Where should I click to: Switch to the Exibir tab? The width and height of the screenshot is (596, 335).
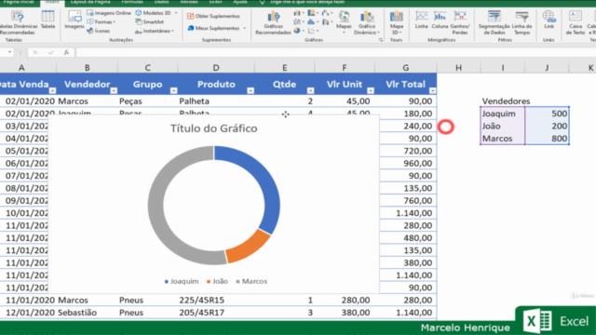tap(215, 2)
